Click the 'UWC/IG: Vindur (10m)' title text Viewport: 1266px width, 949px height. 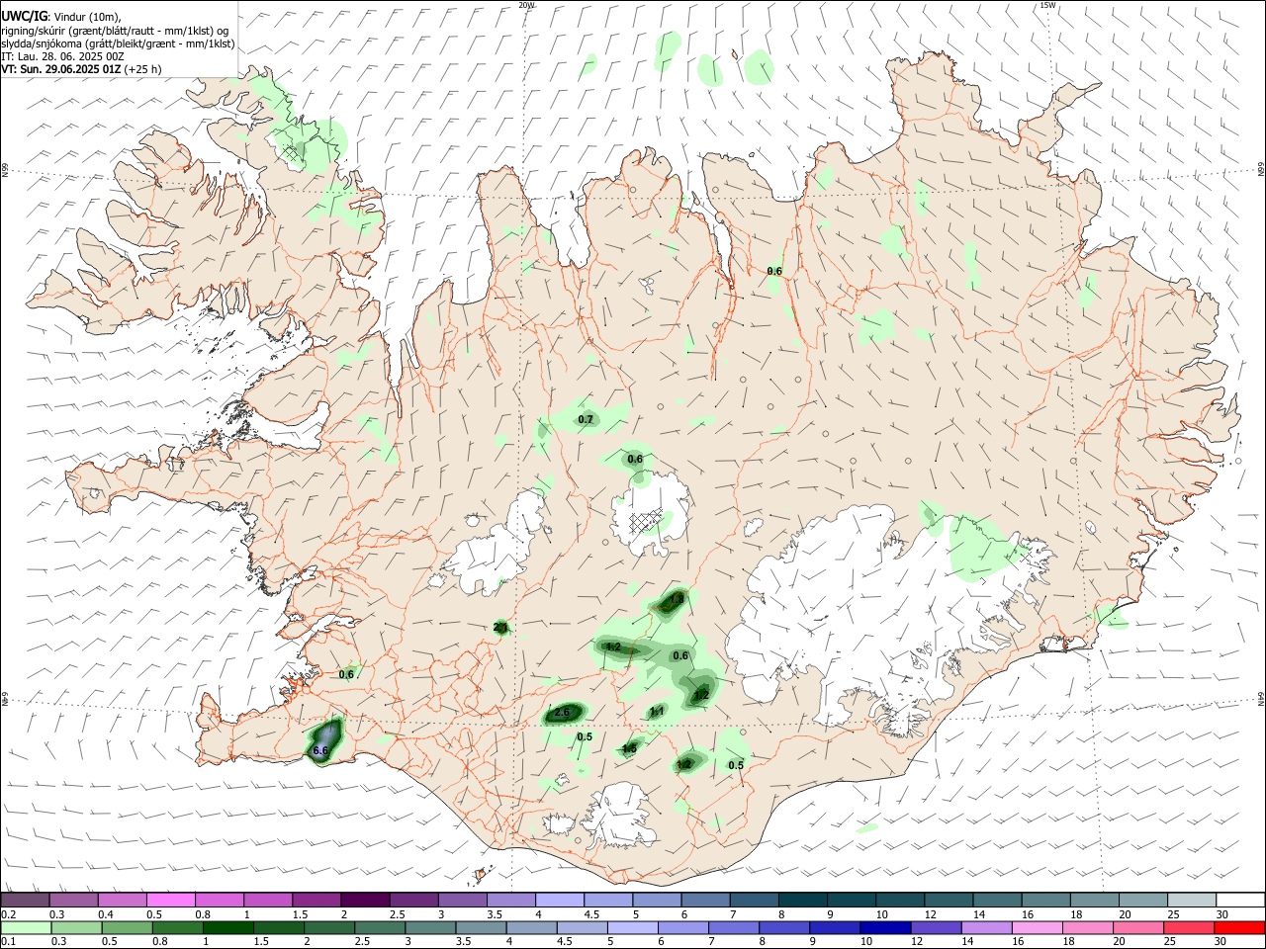tap(61, 15)
